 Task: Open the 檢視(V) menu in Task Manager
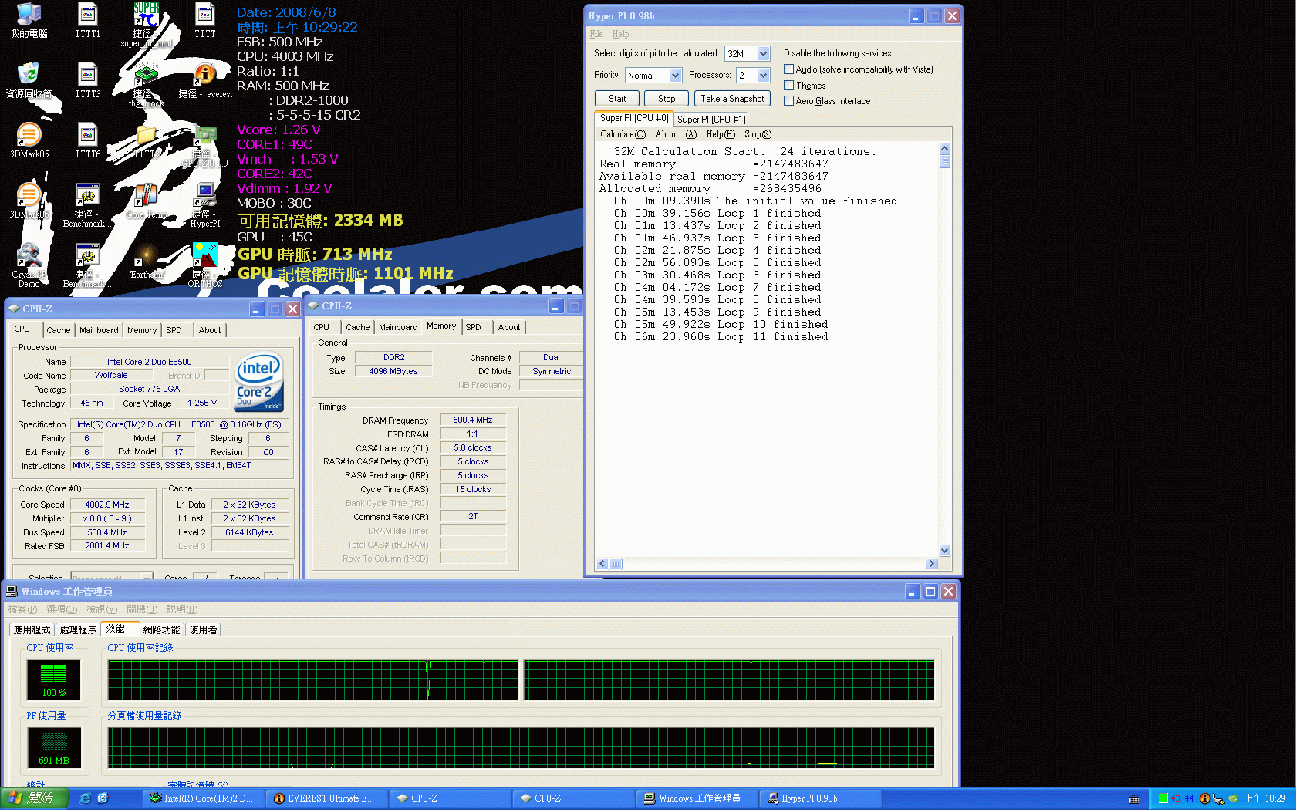[102, 609]
